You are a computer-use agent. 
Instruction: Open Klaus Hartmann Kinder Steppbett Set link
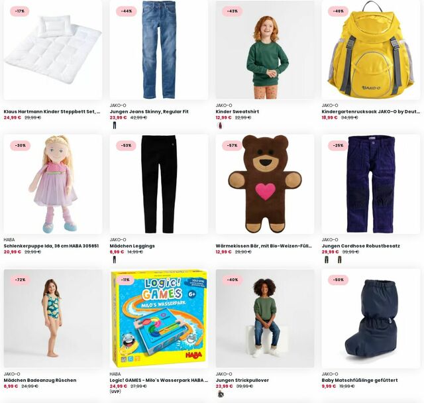pos(52,111)
